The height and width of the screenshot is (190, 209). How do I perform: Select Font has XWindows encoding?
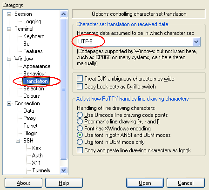80,129
